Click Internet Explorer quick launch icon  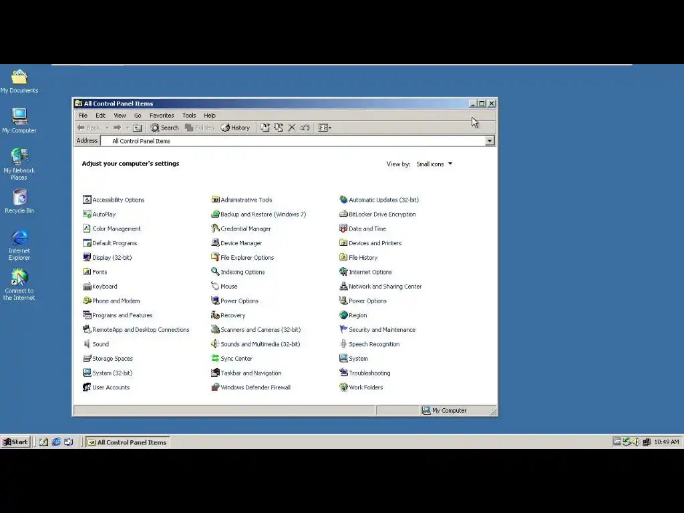click(x=56, y=442)
